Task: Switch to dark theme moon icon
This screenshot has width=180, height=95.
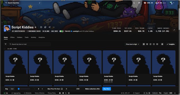Action: click(x=147, y=93)
